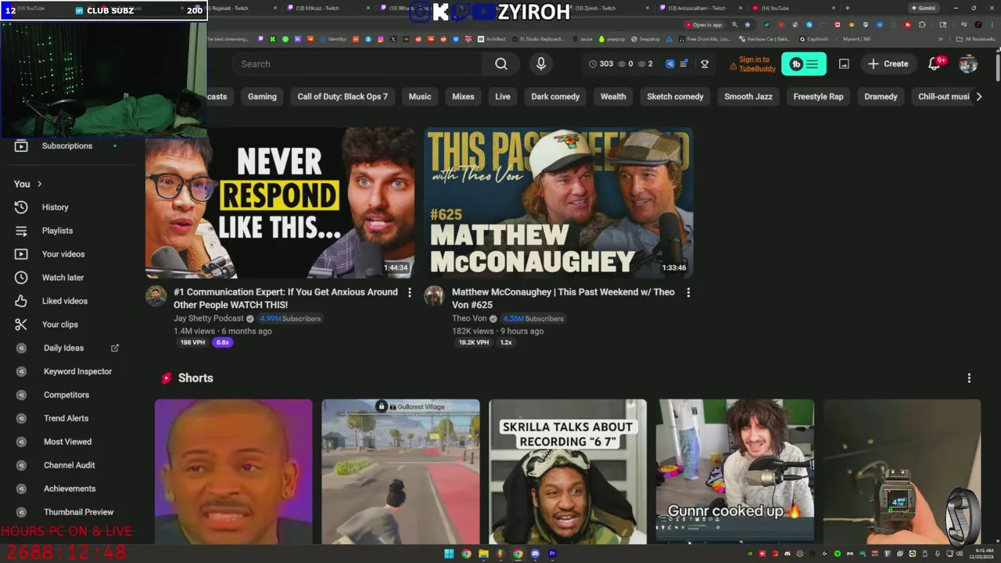Click the blue vidIQ icon in toolbar

click(670, 64)
